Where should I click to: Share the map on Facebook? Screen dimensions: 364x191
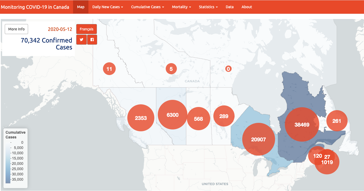92,40
